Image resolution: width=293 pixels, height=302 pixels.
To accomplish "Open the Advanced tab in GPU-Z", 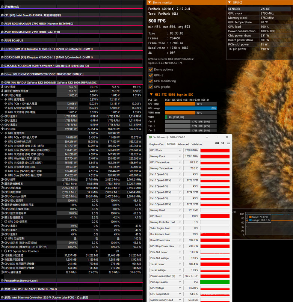I will click(x=183, y=144).
